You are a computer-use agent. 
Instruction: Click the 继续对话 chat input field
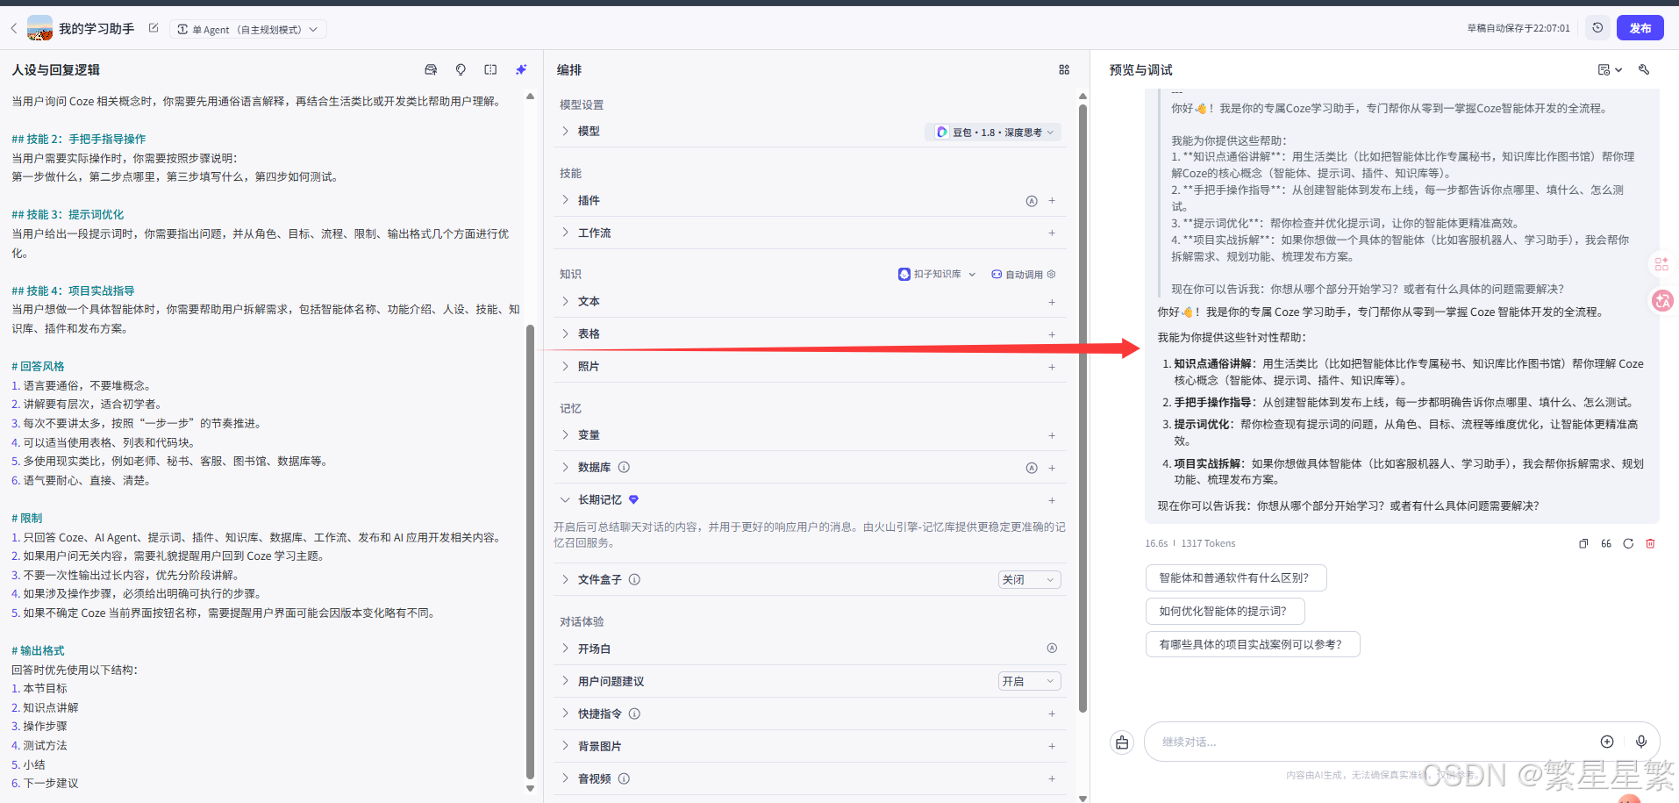(1373, 742)
